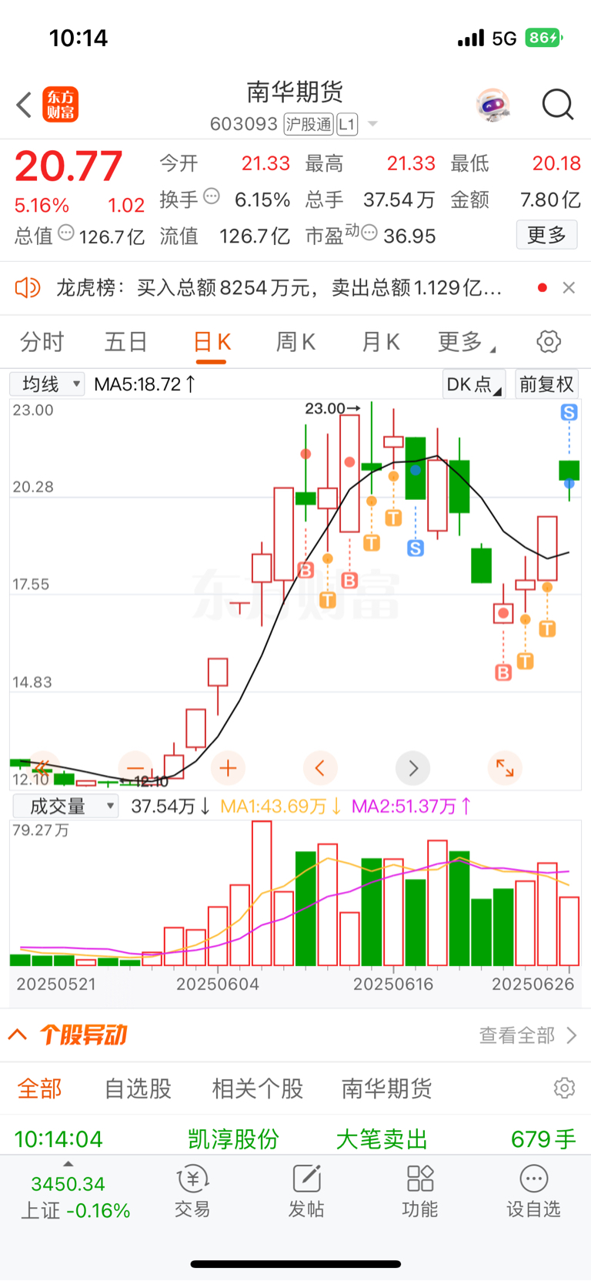
Task: Tap the speaker announcement icon
Action: [28, 288]
